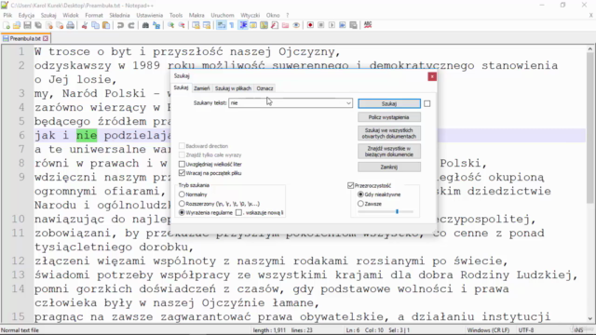Click the Stop recording macro icon

[321, 25]
